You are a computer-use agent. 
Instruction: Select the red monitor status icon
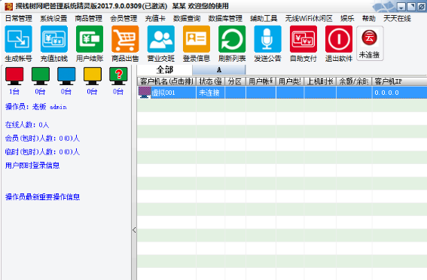(14, 76)
